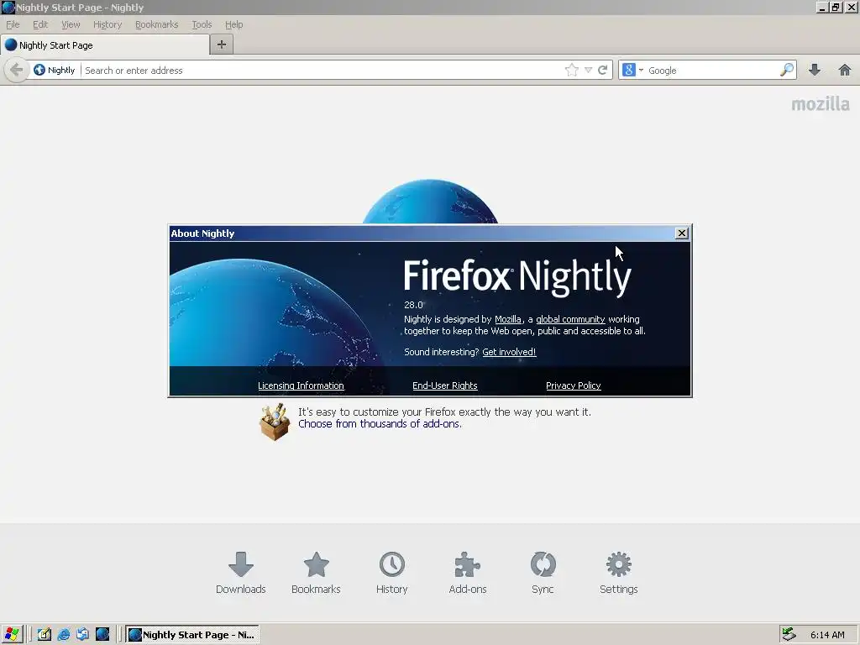The image size is (860, 645).
Task: Open the Downloads toolbar arrow icon
Action: coord(815,71)
